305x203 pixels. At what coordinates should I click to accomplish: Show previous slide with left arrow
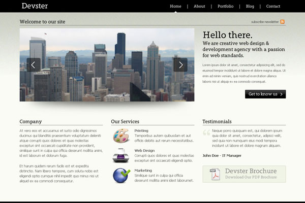click(34, 64)
